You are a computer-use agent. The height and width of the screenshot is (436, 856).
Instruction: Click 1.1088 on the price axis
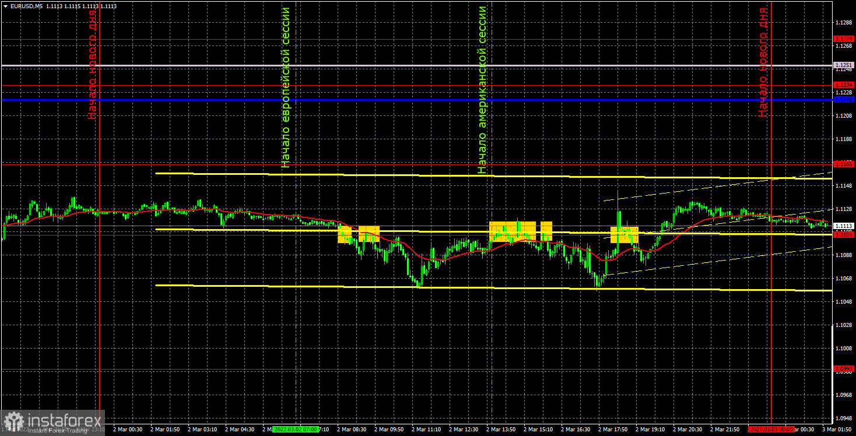point(844,255)
